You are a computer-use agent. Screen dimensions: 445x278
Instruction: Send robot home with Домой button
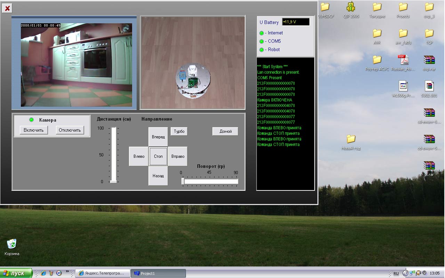[x=225, y=131]
